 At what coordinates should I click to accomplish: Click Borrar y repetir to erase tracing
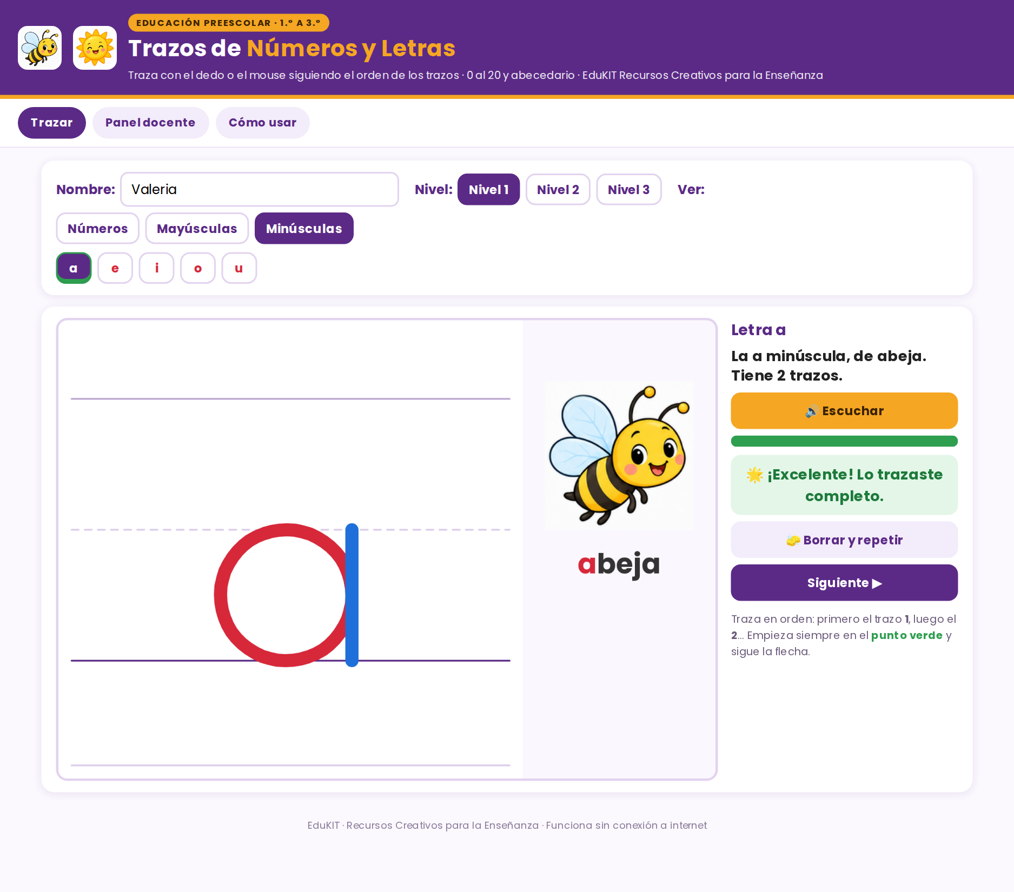(x=844, y=540)
